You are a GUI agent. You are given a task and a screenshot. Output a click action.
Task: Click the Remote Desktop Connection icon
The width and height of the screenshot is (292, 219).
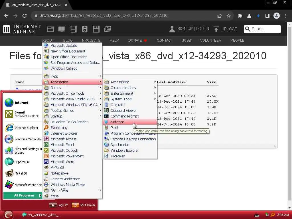(106, 139)
